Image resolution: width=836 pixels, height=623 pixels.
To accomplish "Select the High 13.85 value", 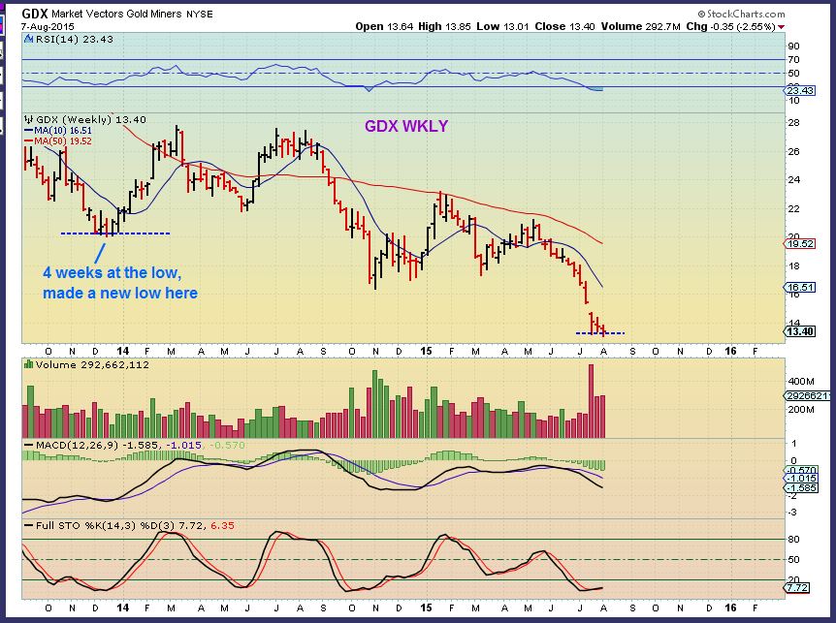I will coord(444,26).
